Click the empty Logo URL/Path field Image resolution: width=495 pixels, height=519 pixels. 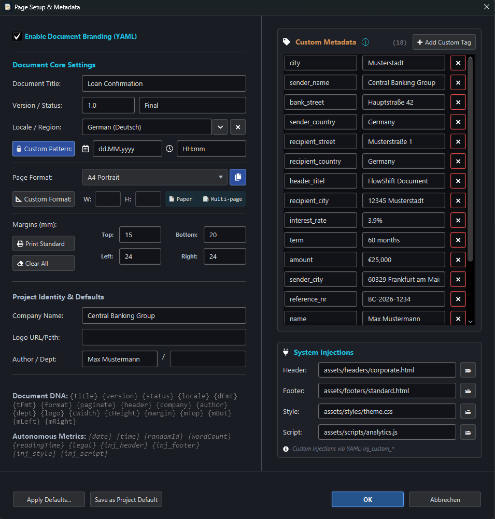coord(164,338)
